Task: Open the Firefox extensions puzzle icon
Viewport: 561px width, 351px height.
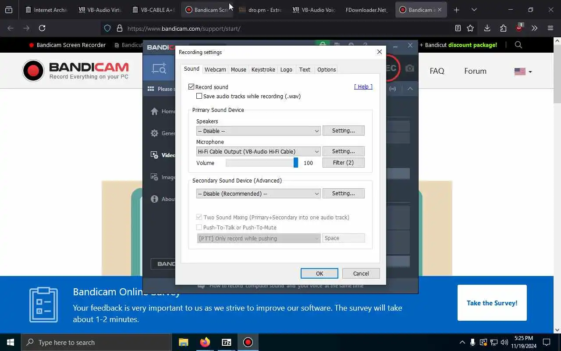Action: point(503,28)
